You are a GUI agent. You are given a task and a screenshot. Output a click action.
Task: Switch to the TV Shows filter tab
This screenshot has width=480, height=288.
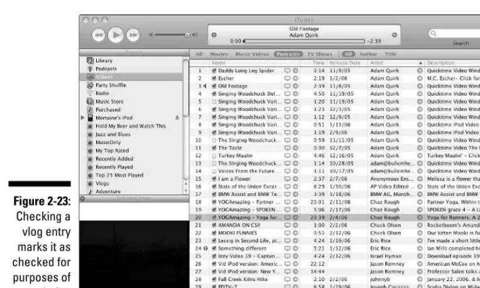pos(320,54)
